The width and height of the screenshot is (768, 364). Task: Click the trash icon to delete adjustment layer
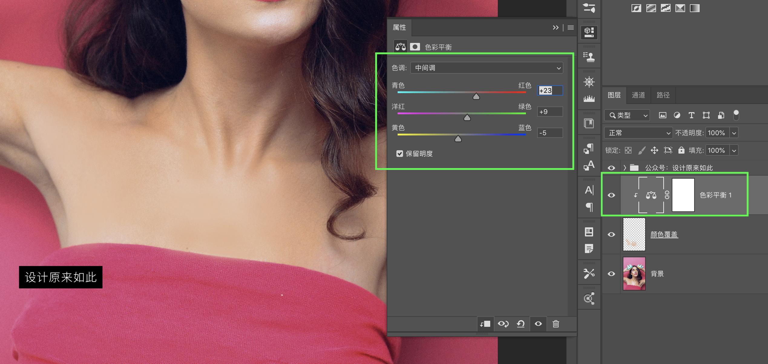click(x=556, y=324)
